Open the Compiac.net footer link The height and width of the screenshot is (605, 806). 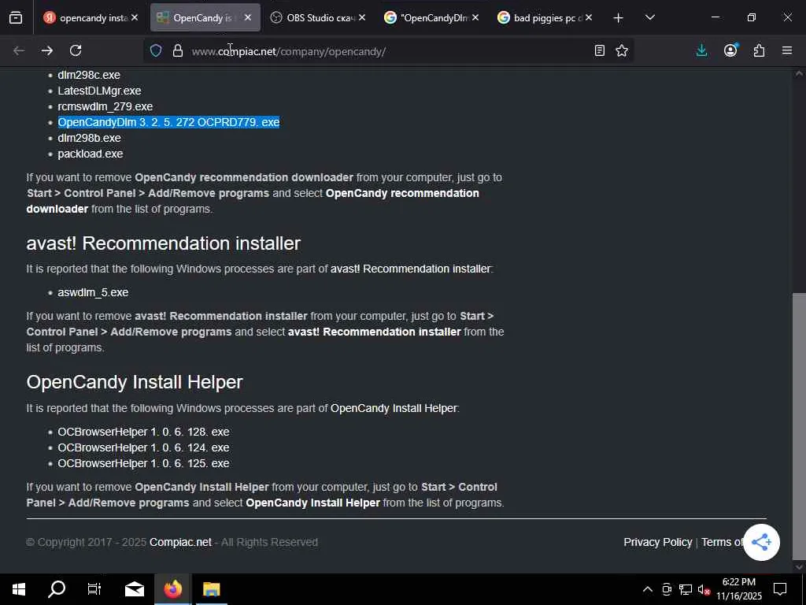point(180,542)
